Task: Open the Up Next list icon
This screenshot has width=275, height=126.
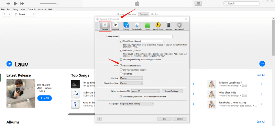Action: tap(198, 3)
